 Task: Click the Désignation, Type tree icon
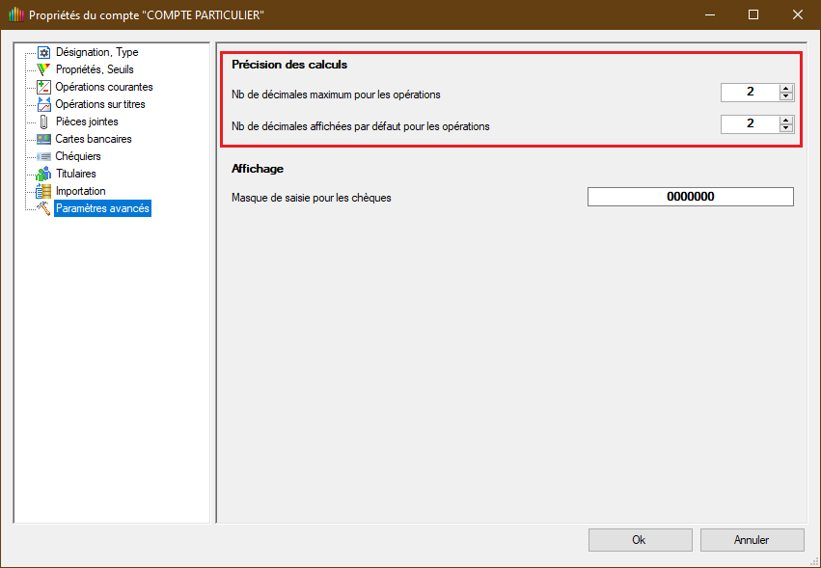pos(43,52)
